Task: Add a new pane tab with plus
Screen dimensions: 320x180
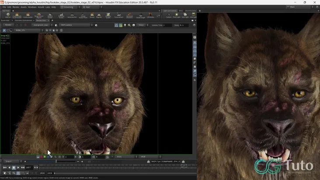Action: pos(52,21)
